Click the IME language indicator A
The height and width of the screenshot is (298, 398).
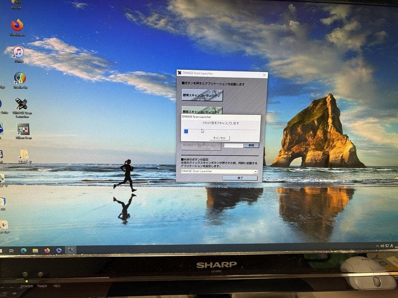click(x=391, y=245)
